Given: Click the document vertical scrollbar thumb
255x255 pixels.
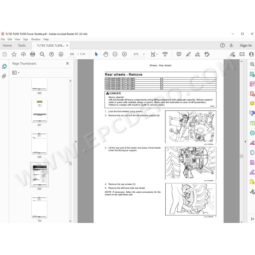Looking at the screenshot, I should pos(241,156).
